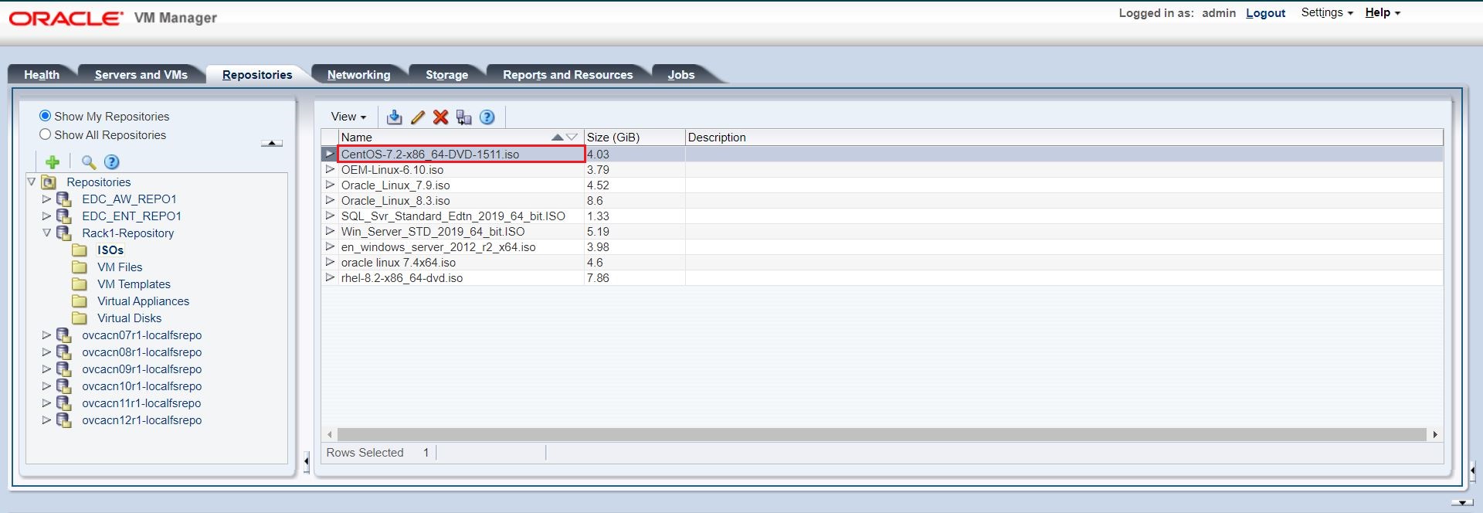Image resolution: width=1483 pixels, height=513 pixels.
Task: Click the navigation pane help question-mark icon
Action: 112,161
